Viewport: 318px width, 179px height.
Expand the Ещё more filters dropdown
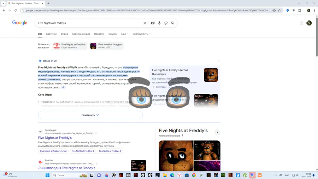click(x=125, y=34)
